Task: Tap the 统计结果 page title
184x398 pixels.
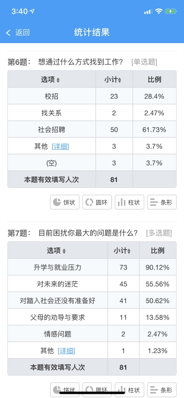Action: click(92, 32)
